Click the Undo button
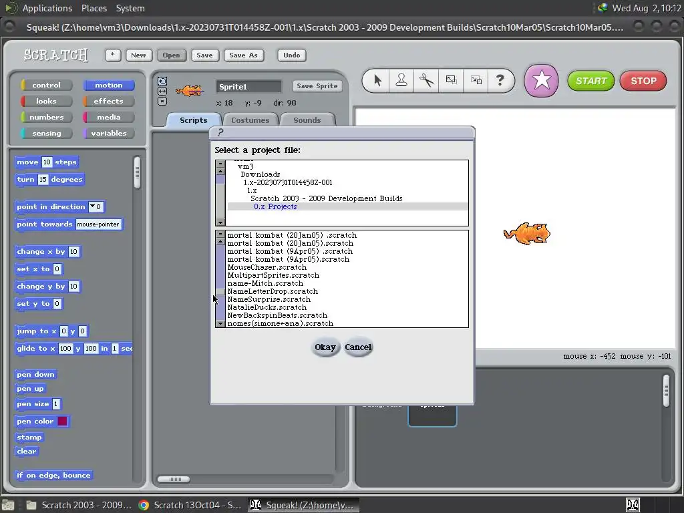 click(291, 55)
